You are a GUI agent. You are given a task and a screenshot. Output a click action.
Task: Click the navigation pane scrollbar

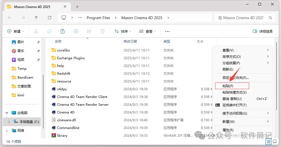tap(43, 102)
